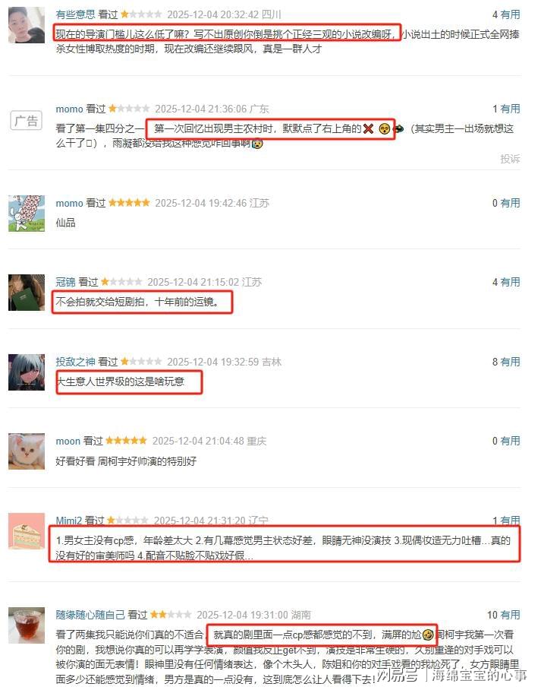Screen dimensions: 541x690
Task: Click 投诉 to report momo's review
Action: pyautogui.click(x=510, y=159)
